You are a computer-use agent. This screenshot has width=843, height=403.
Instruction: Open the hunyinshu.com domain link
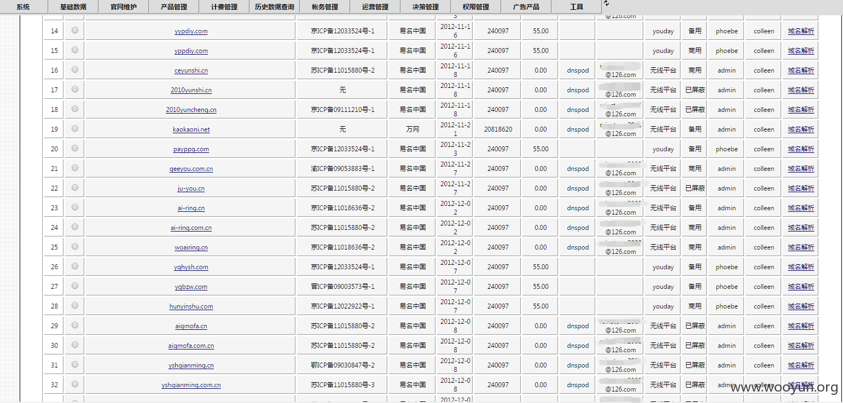[191, 306]
